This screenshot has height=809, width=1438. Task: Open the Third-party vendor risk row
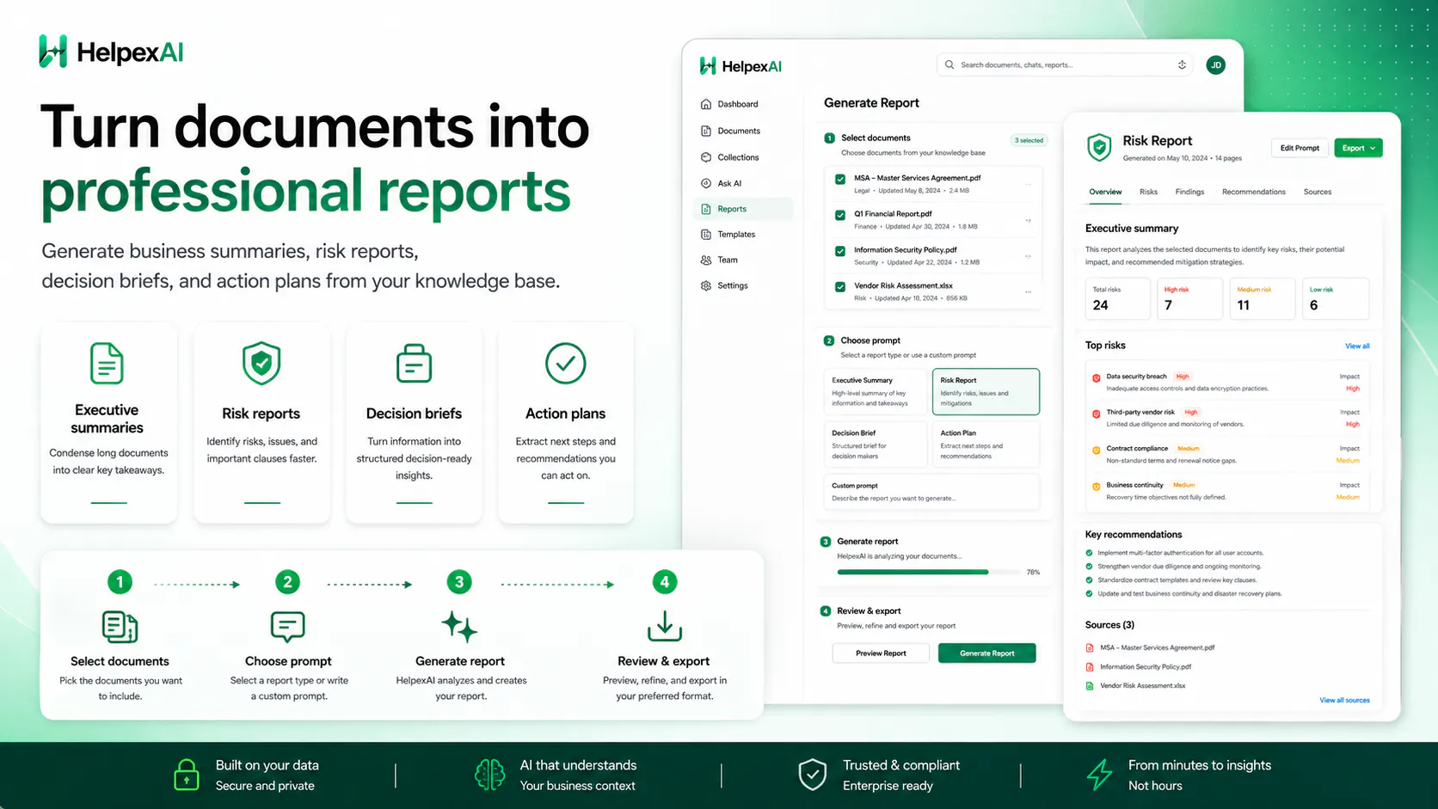click(x=1227, y=418)
